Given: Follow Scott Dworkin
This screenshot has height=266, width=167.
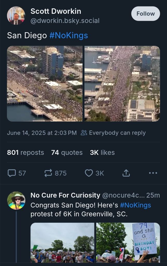Looking at the screenshot, I should [x=145, y=14].
